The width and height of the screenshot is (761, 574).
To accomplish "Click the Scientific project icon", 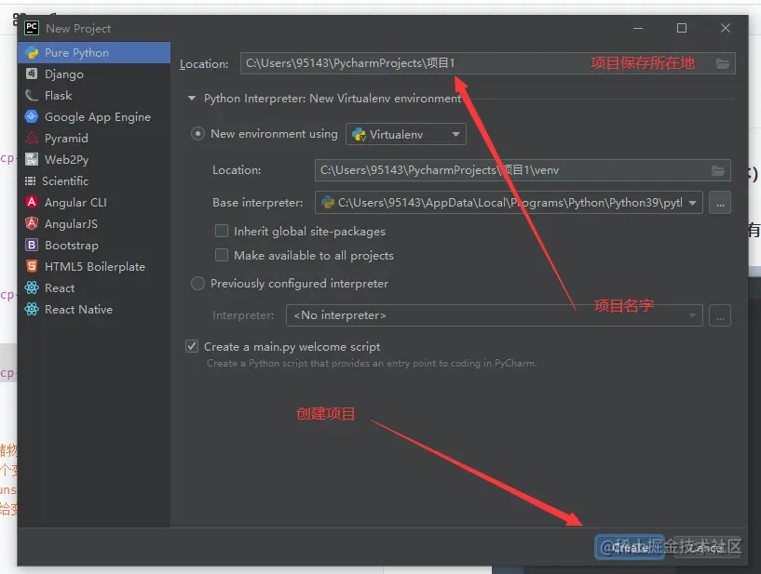I will coord(30,180).
